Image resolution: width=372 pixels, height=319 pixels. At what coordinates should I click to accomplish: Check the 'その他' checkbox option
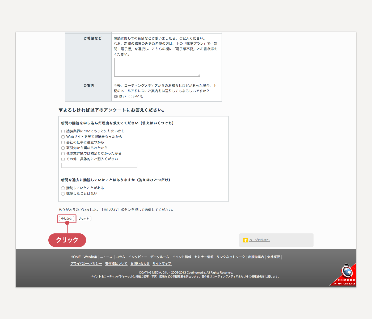(63, 159)
